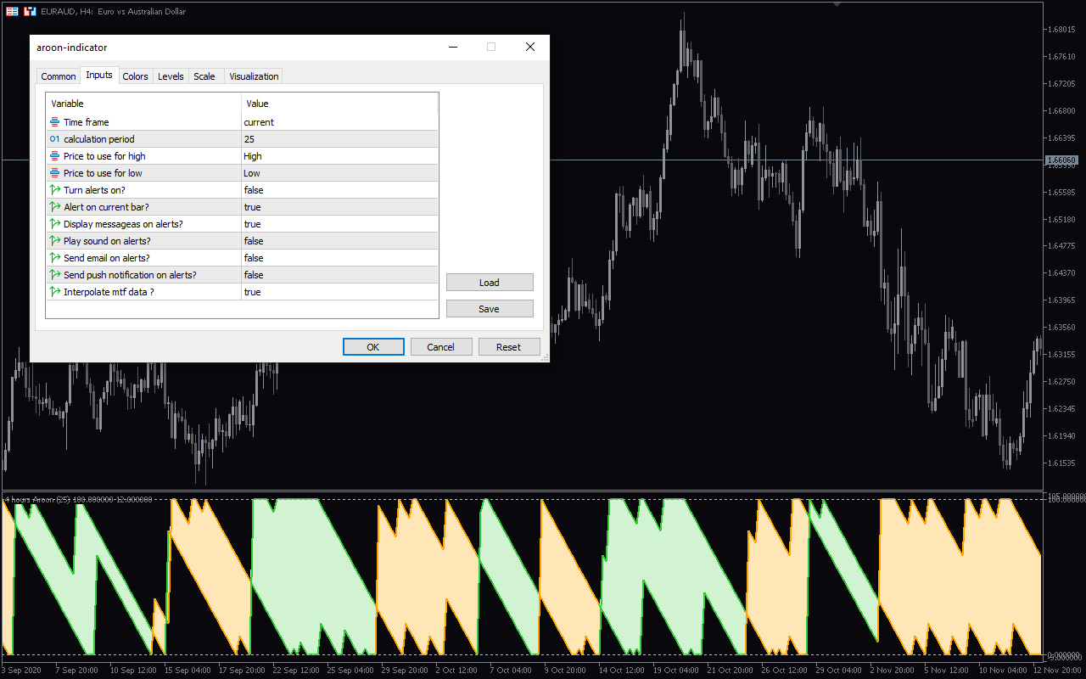Click the Price to use for low icon
1086x679 pixels.
tap(55, 173)
